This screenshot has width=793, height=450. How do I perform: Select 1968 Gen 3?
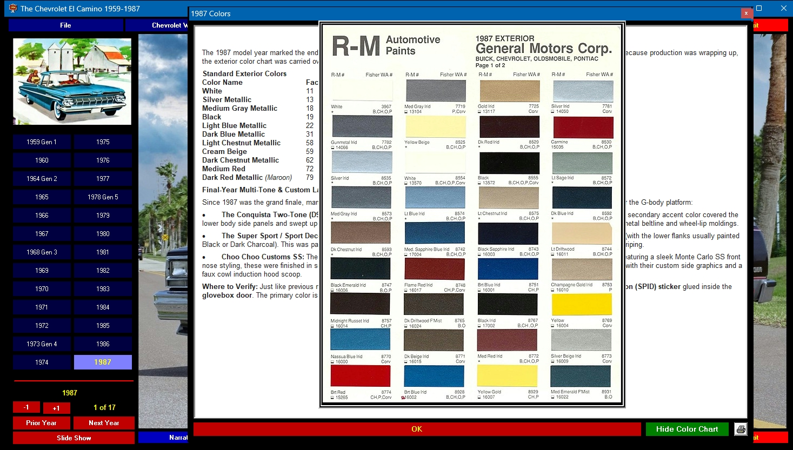[42, 252]
